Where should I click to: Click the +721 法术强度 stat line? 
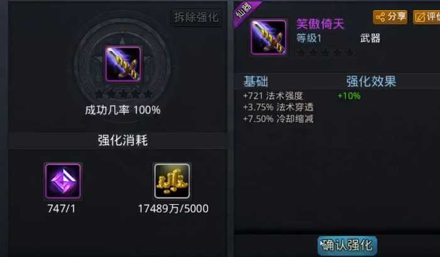click(273, 96)
